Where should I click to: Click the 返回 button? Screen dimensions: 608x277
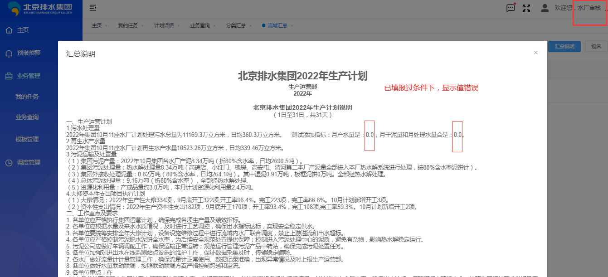596,46
